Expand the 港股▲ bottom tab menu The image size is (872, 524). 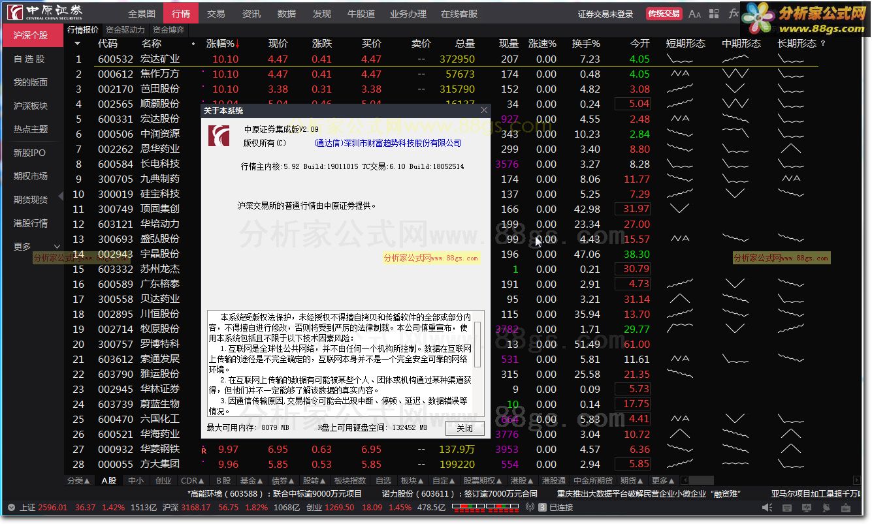pyautogui.click(x=523, y=481)
